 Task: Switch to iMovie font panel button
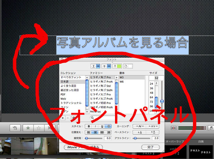tap(83, 147)
